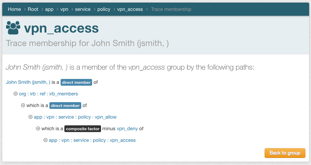This screenshot has width=311, height=165.
Task: Click the composite factor badge
Action: point(83,129)
